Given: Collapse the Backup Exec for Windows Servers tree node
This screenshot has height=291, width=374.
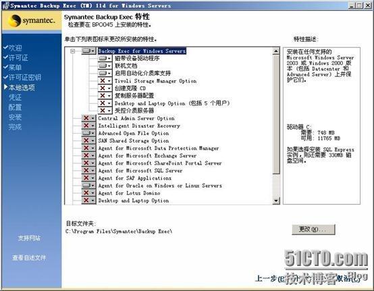Looking at the screenshot, I should pos(73,51).
